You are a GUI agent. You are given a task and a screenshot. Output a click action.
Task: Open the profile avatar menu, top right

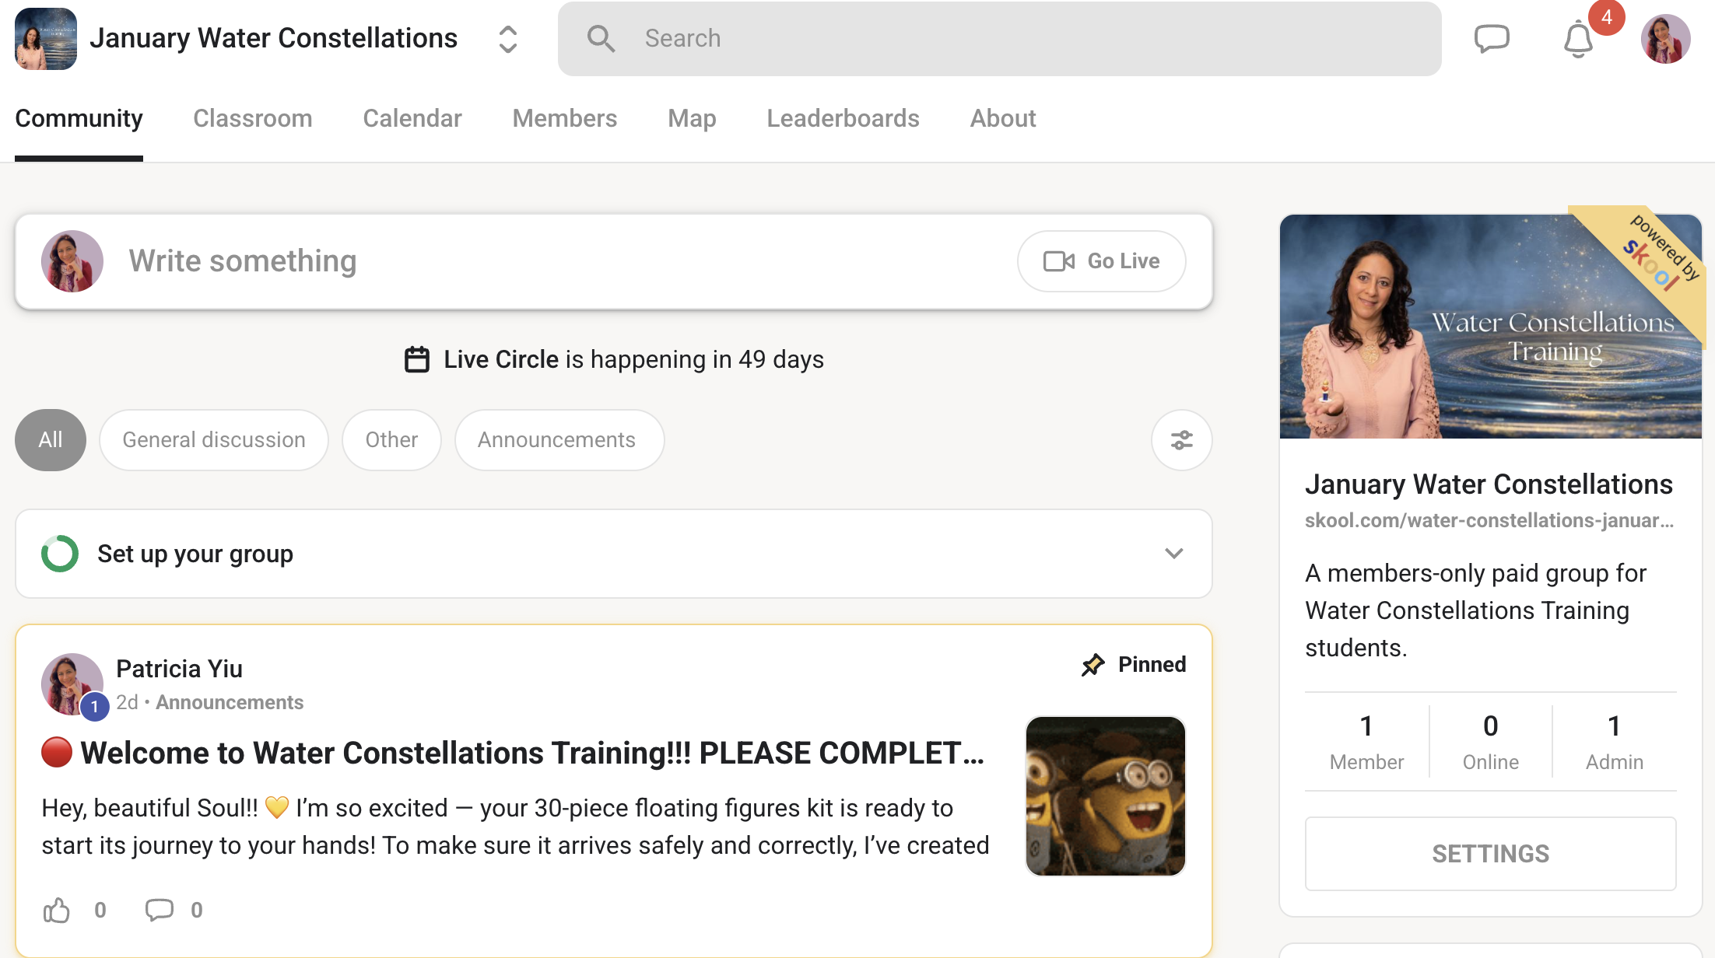1665,39
